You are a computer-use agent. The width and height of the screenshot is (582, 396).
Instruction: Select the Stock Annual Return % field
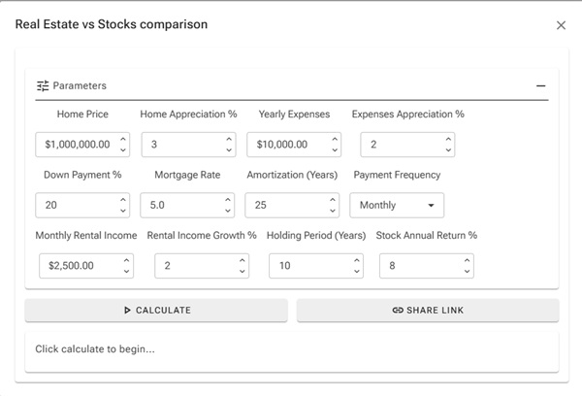415,266
